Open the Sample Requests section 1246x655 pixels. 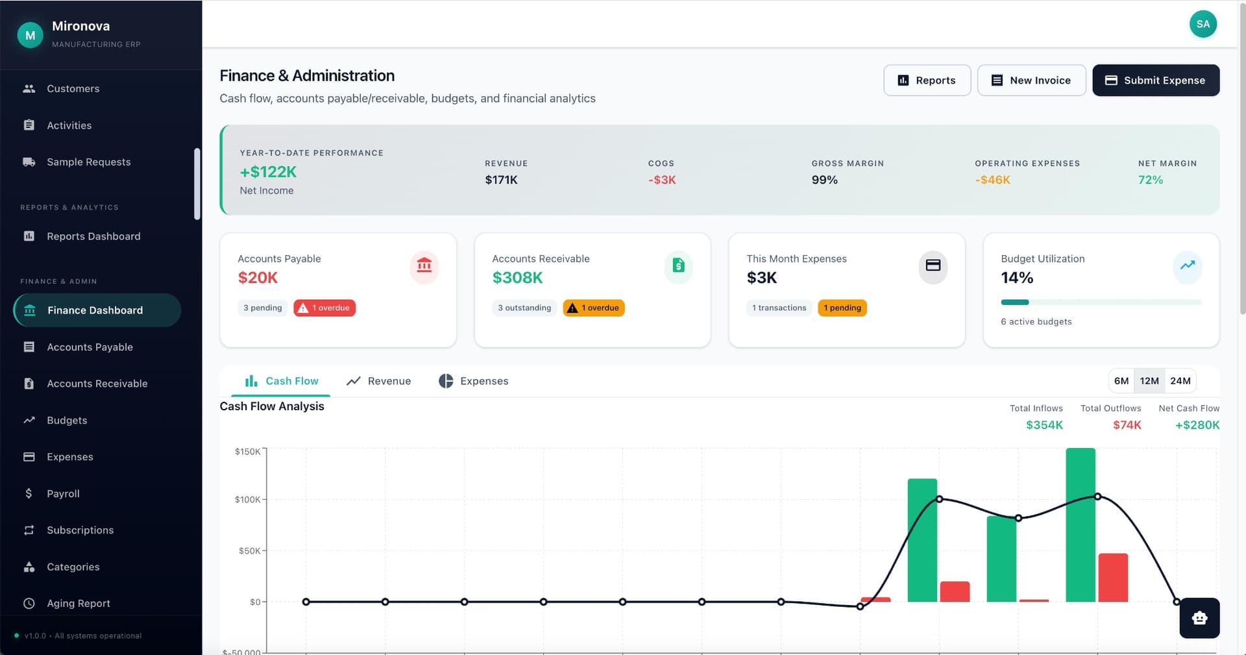click(88, 162)
